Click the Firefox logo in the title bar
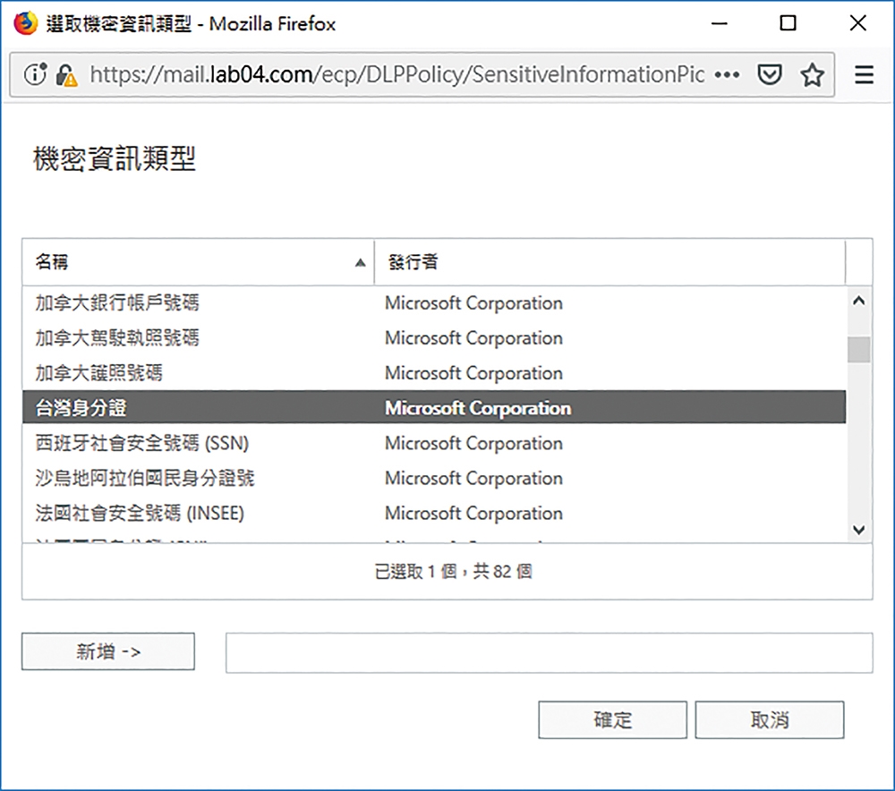Image resolution: width=895 pixels, height=791 pixels. coord(24,23)
